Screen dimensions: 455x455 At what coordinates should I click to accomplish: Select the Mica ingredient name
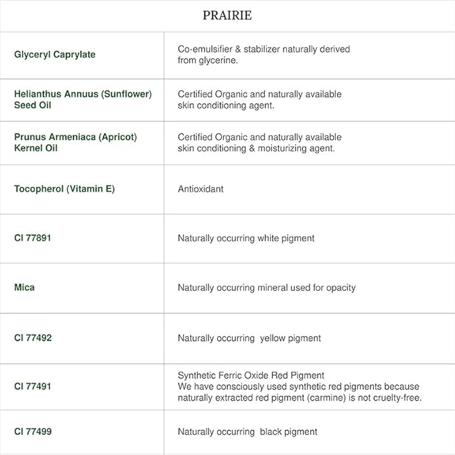[x=24, y=287]
